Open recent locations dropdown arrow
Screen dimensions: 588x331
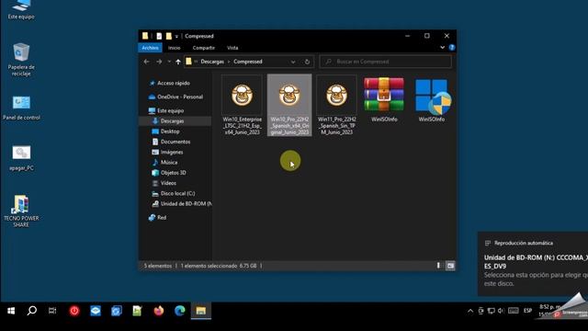click(169, 62)
